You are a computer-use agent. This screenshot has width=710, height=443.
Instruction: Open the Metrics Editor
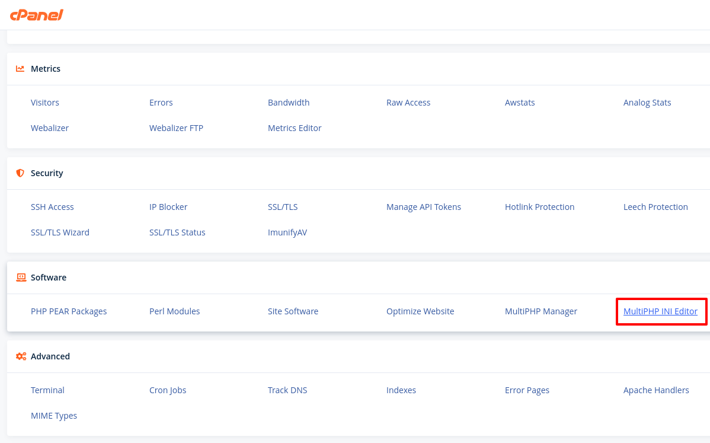pyautogui.click(x=295, y=128)
